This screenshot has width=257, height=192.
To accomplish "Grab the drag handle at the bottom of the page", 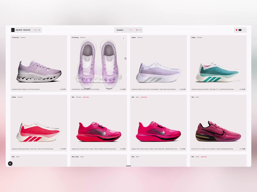I will point(128,166).
